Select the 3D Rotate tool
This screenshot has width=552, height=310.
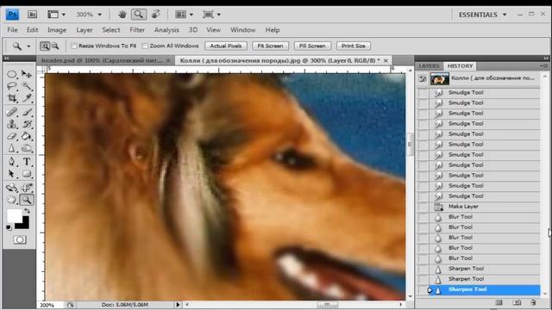coord(12,188)
